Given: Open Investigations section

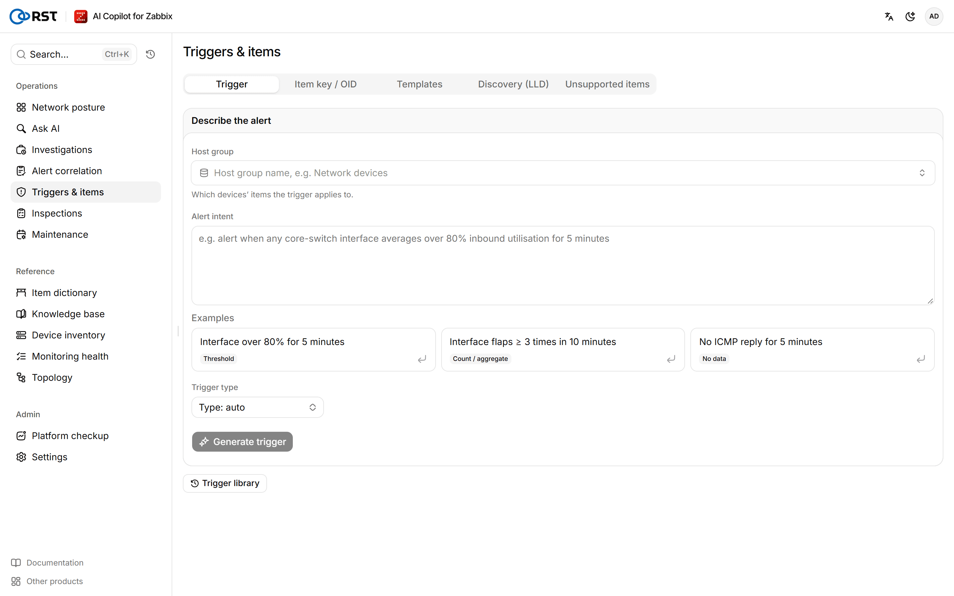Looking at the screenshot, I should pos(85,150).
